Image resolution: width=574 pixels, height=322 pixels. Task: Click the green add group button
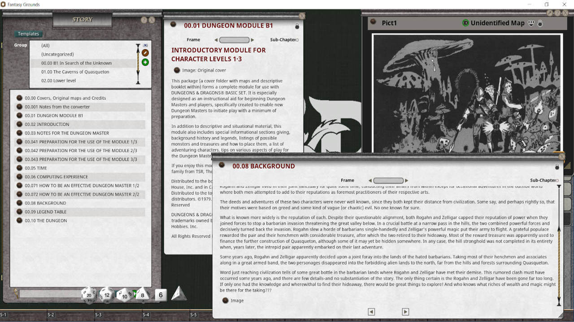point(145,62)
